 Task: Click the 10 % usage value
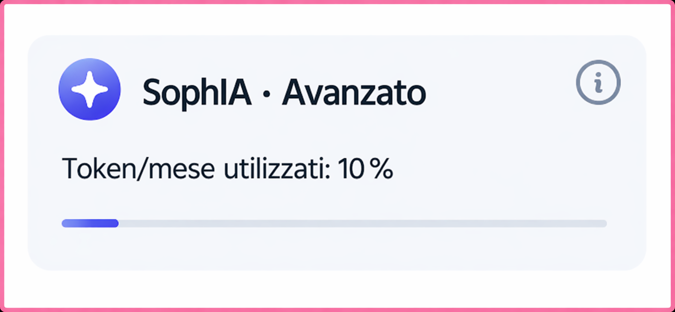(x=365, y=169)
